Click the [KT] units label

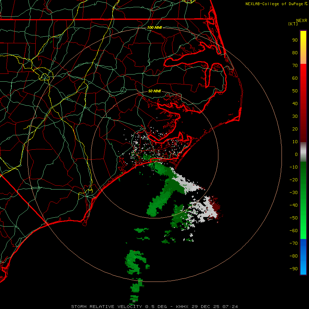293,24
